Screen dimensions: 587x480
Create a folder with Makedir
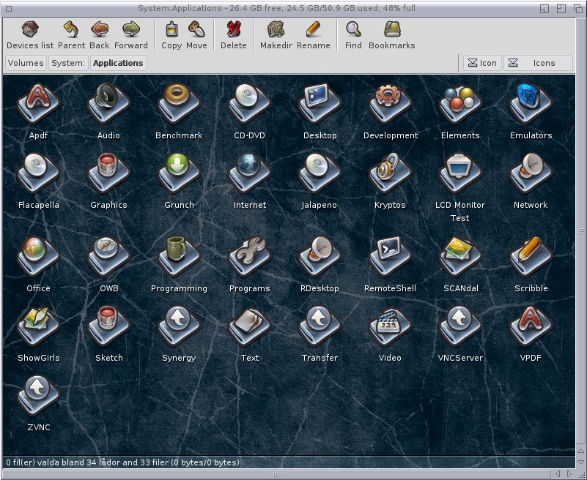point(276,36)
